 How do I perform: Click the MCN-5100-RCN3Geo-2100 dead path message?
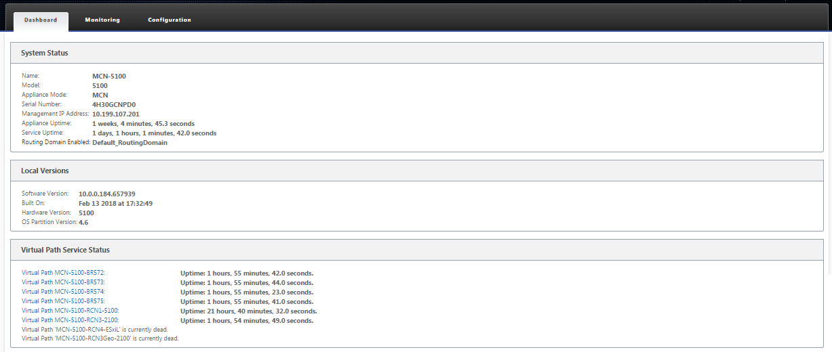pyautogui.click(x=100, y=338)
